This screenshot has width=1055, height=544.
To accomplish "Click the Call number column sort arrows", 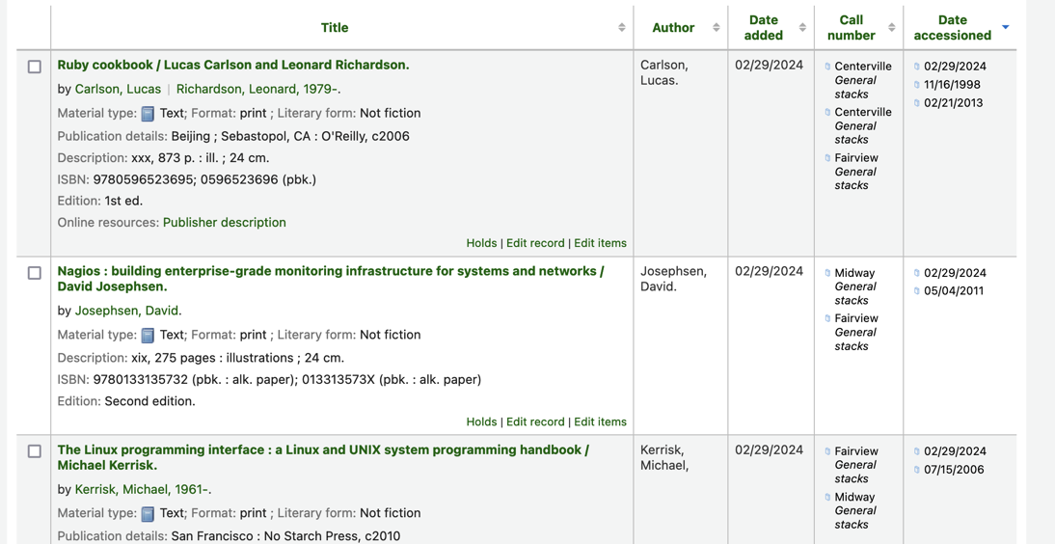I will pyautogui.click(x=892, y=28).
